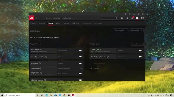This screenshot has height=97, width=174.
Task: Click the search magnifier icon
Action: click(116, 18)
